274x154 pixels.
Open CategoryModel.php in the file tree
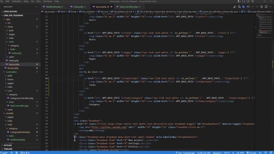tap(20, 132)
